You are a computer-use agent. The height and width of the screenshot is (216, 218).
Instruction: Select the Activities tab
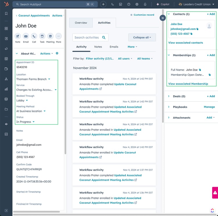pos(104,23)
